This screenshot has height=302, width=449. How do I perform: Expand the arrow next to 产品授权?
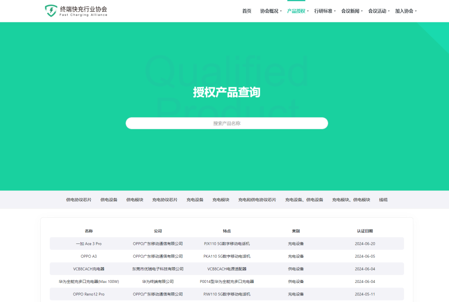tap(308, 11)
